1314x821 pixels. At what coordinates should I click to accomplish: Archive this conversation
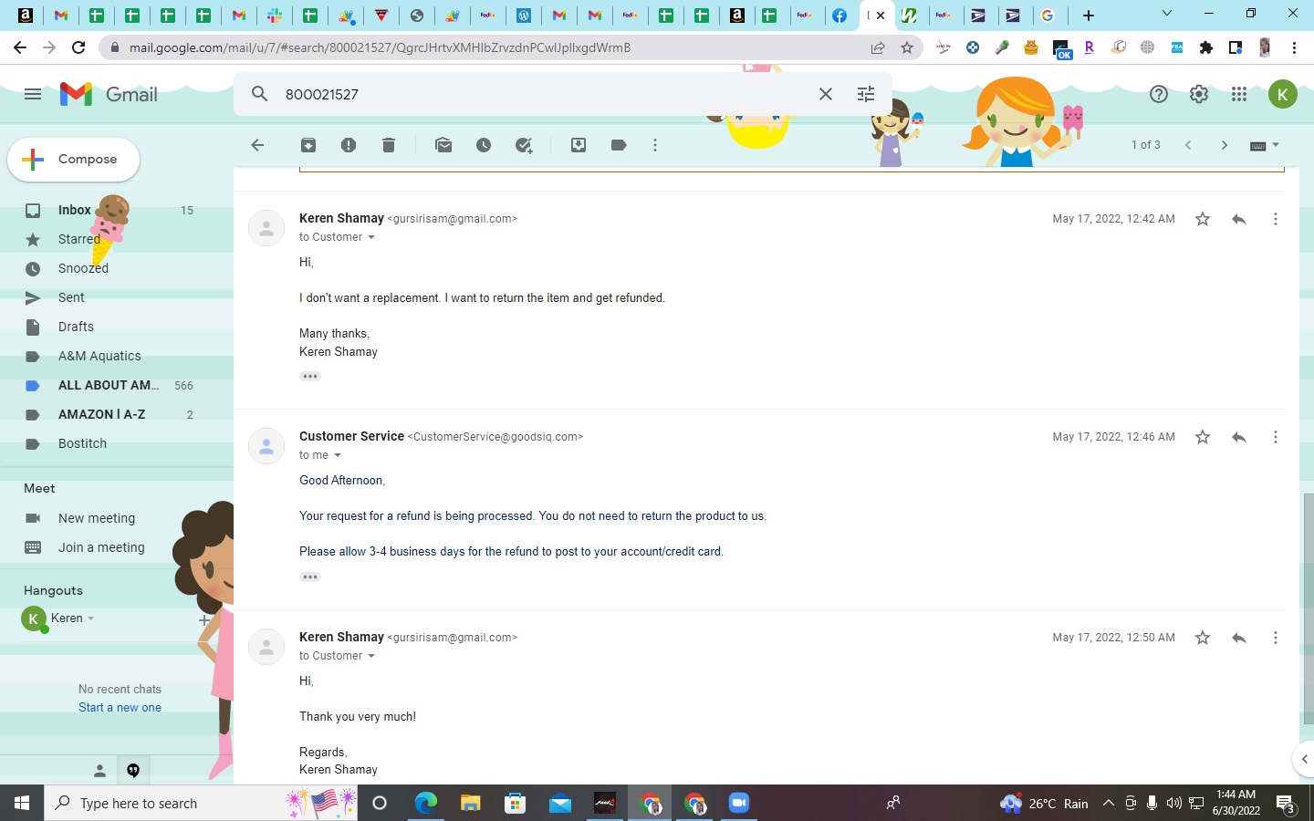[x=308, y=145]
